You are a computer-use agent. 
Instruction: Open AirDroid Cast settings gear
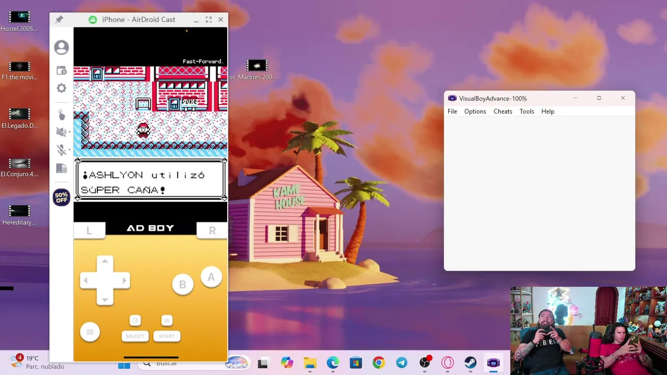coord(61,88)
